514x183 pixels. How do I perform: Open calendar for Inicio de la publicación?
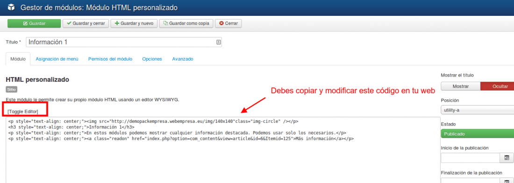tap(507, 158)
